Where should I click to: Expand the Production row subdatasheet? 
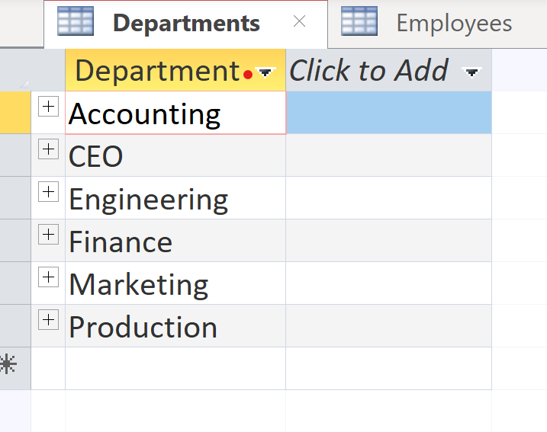(x=48, y=320)
